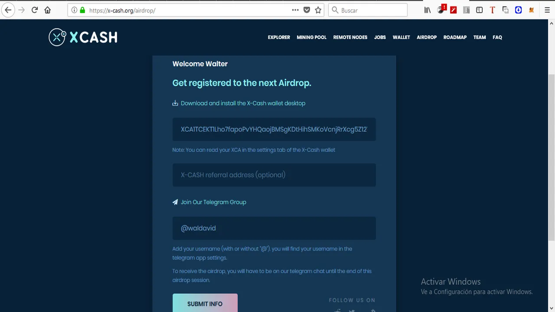Click 'Get registered to the next Airdrop.' heading
The height and width of the screenshot is (312, 555).
coord(242,83)
